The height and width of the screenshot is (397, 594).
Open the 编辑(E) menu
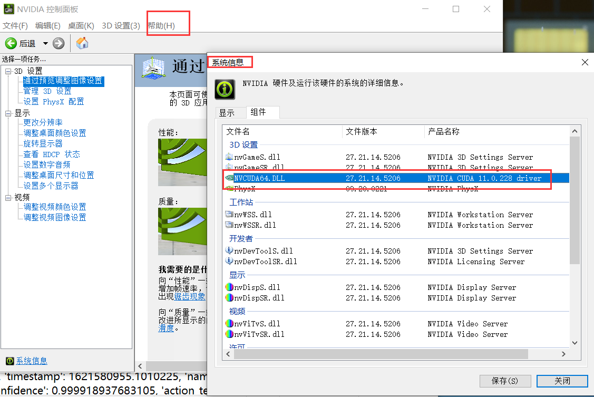pyautogui.click(x=48, y=26)
